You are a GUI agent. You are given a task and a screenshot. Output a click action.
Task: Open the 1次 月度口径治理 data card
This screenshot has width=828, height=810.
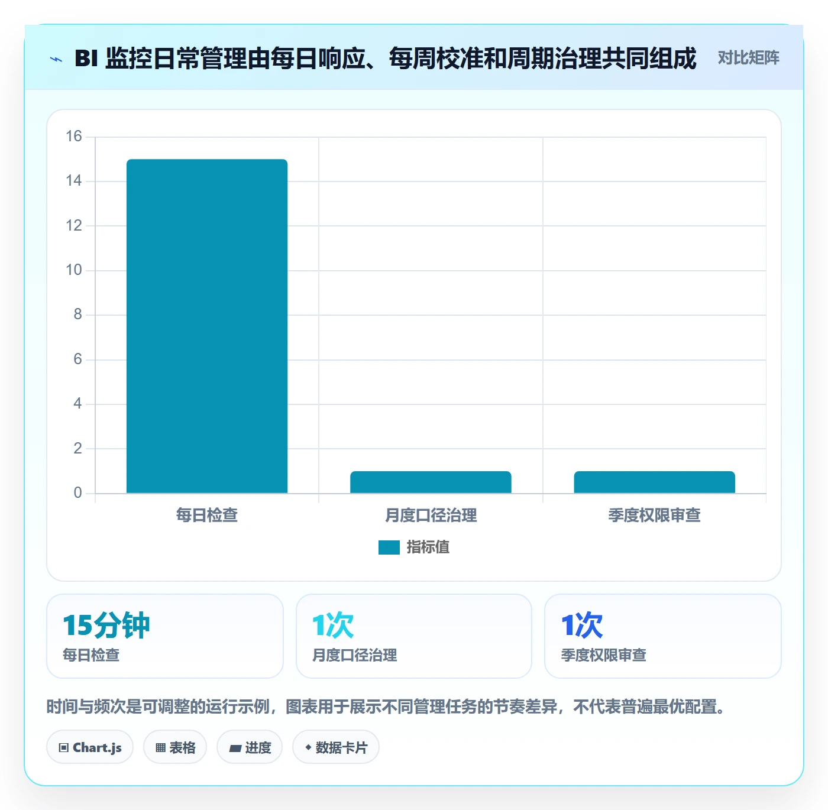point(414,636)
